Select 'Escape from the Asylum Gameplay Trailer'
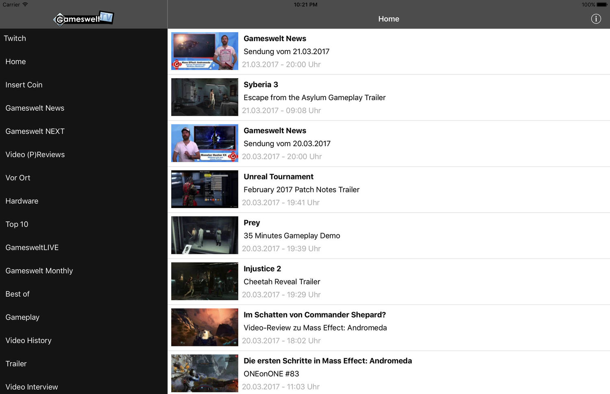This screenshot has height=394, width=610. pos(314,98)
